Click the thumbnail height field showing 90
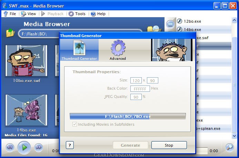Screen dimensions: 239x158 [x=152, y=80]
